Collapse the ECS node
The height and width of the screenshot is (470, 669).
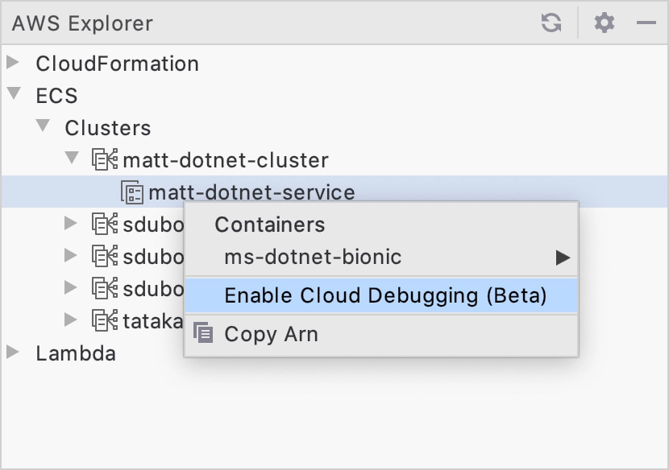tap(14, 93)
